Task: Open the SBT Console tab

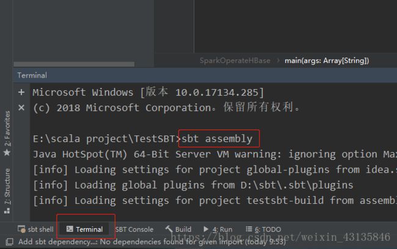Action: pyautogui.click(x=134, y=229)
